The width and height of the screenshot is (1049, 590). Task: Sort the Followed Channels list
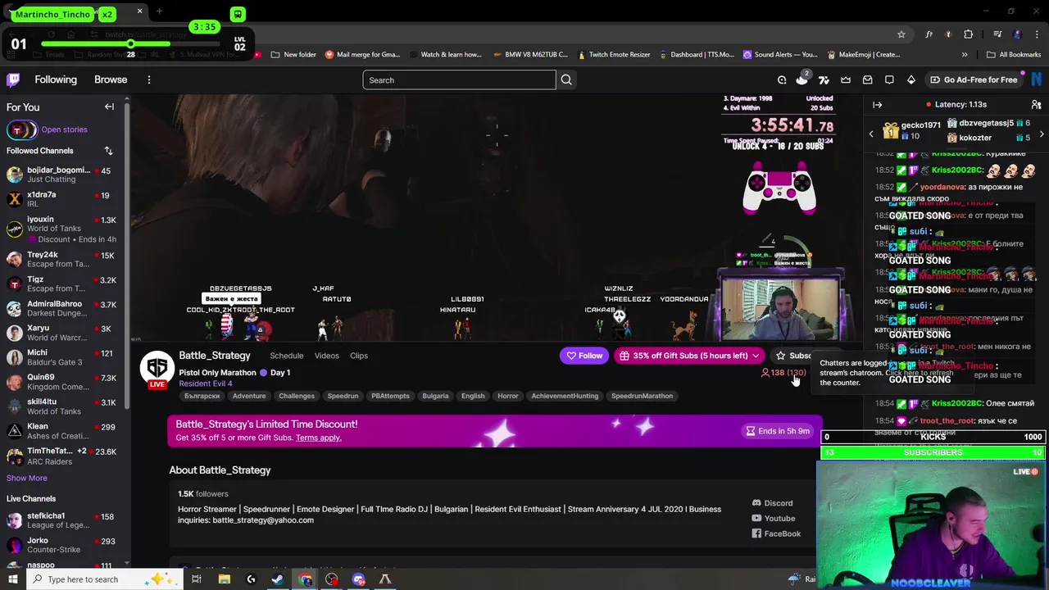(x=108, y=151)
